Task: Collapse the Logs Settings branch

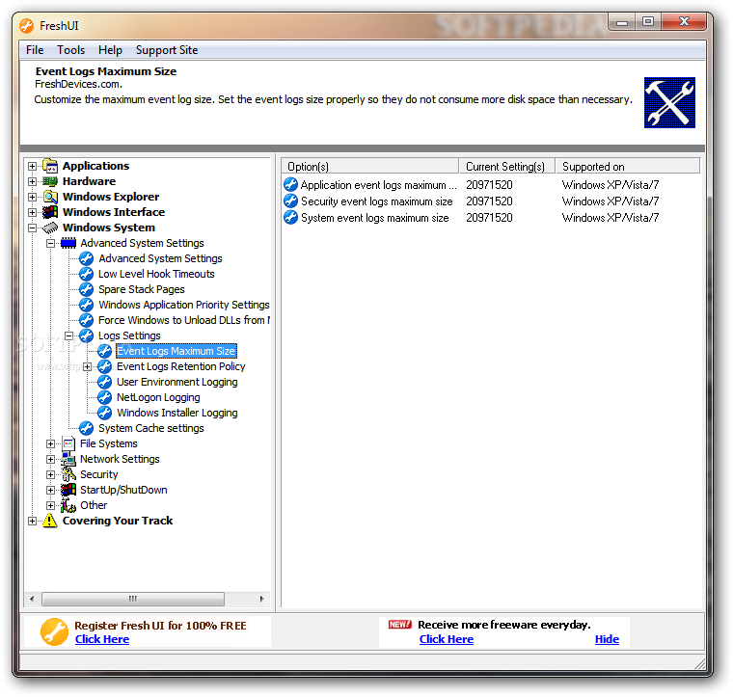Action: pyautogui.click(x=68, y=335)
